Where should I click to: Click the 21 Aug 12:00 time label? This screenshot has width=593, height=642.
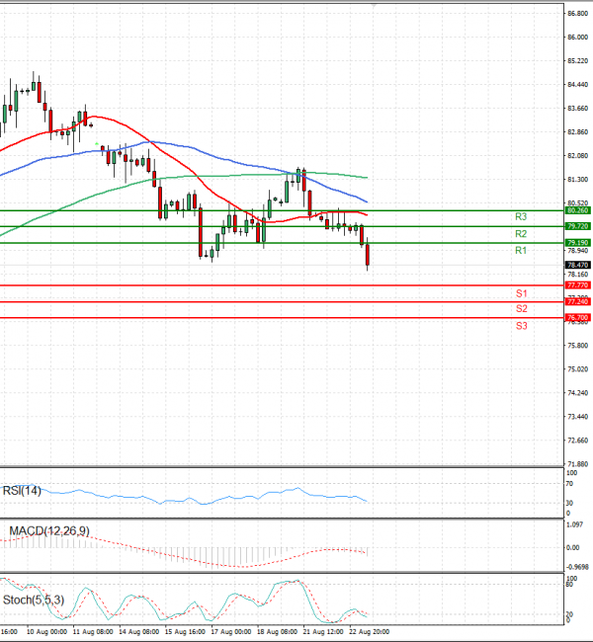pyautogui.click(x=323, y=632)
